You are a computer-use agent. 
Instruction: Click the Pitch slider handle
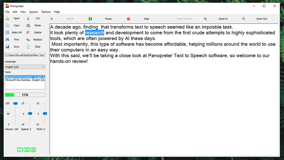tap(45, 114)
